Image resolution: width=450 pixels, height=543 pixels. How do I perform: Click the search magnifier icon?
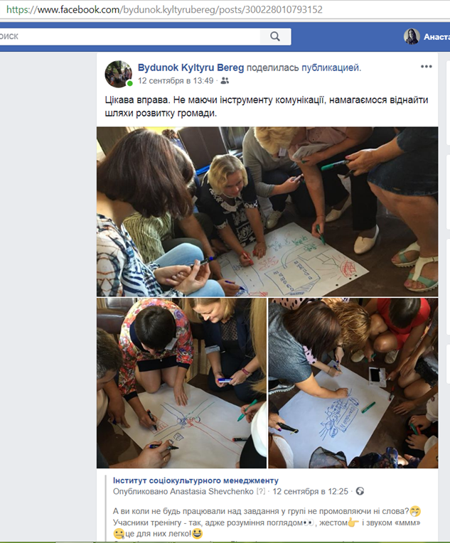pos(275,36)
